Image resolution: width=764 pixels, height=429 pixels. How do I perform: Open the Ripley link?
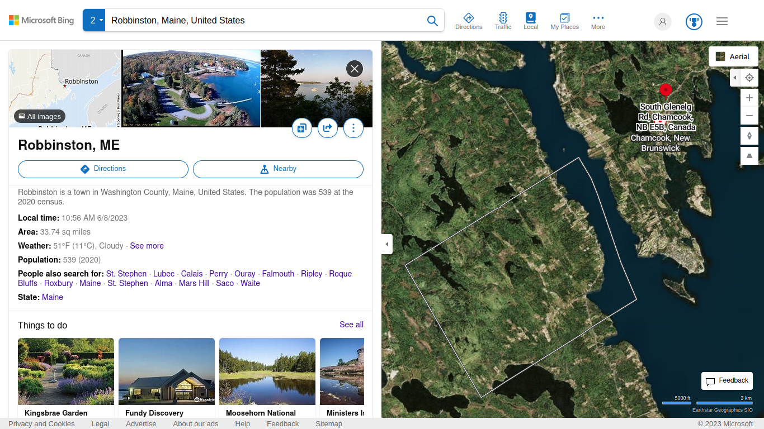point(312,274)
